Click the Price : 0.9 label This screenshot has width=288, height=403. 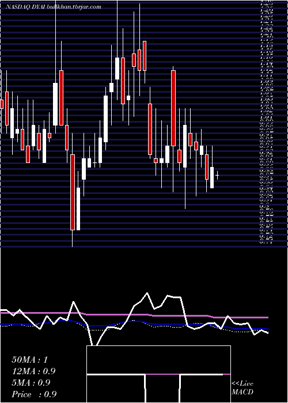[x=34, y=394]
